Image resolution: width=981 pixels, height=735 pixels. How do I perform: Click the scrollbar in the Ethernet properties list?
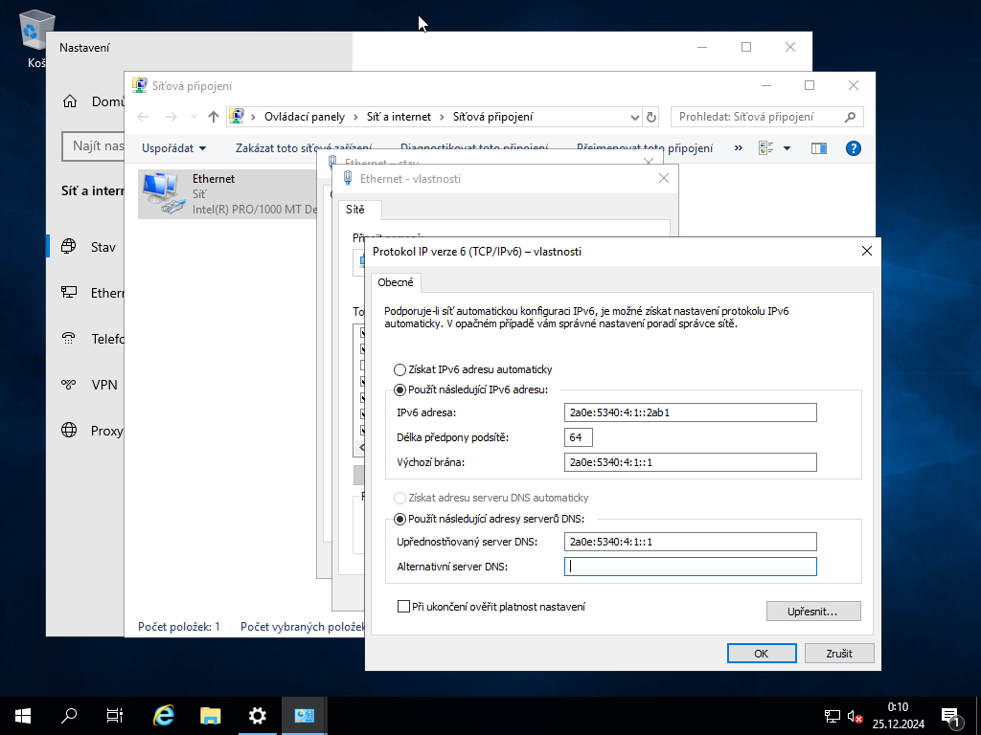point(360,447)
